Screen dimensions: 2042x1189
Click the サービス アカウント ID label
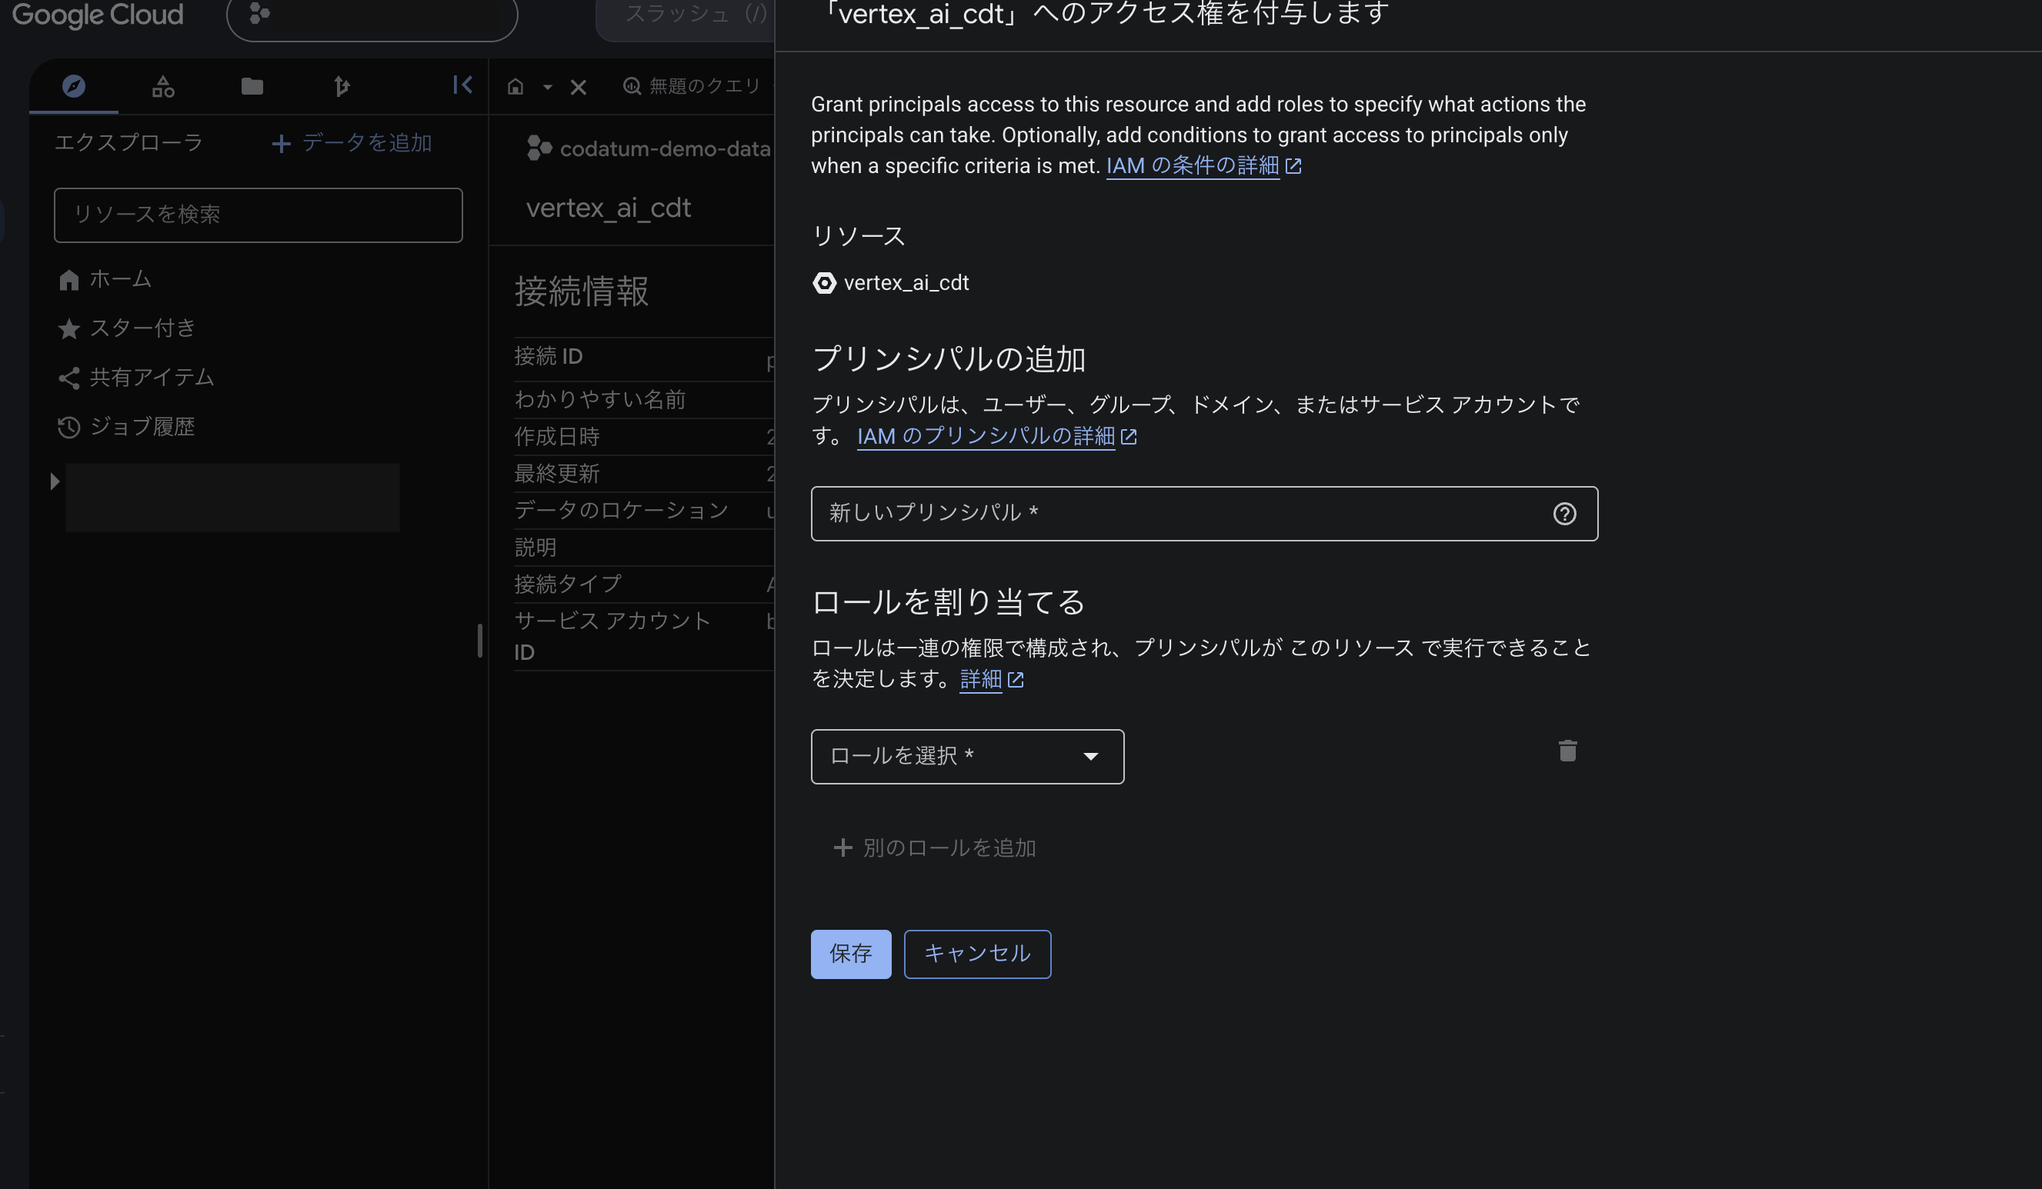612,637
